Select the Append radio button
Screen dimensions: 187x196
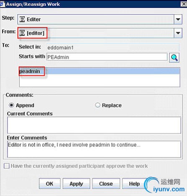click(x=11, y=105)
